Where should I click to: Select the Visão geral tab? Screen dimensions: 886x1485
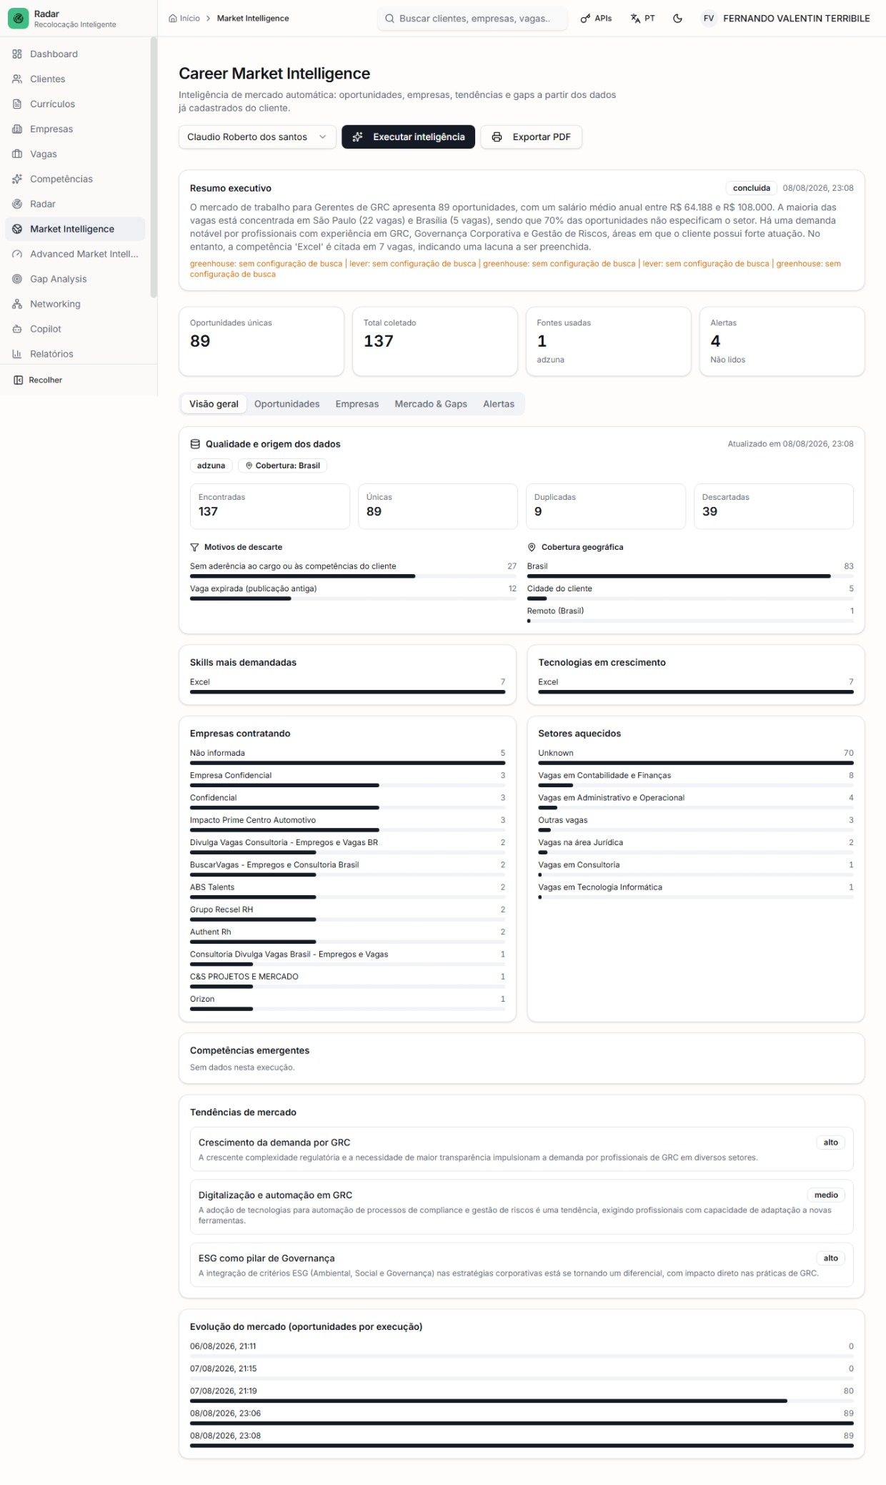point(214,404)
